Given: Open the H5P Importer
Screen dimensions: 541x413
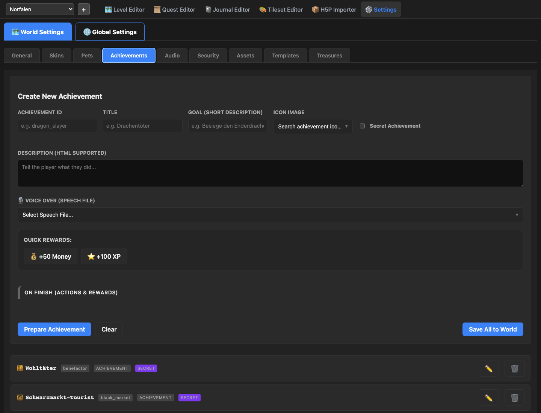Looking at the screenshot, I should pyautogui.click(x=334, y=9).
